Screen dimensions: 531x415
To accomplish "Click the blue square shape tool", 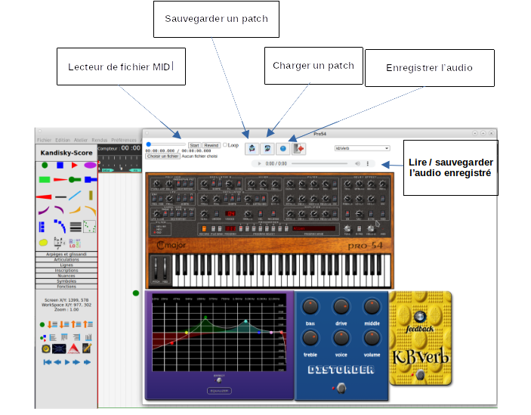I will (60, 165).
